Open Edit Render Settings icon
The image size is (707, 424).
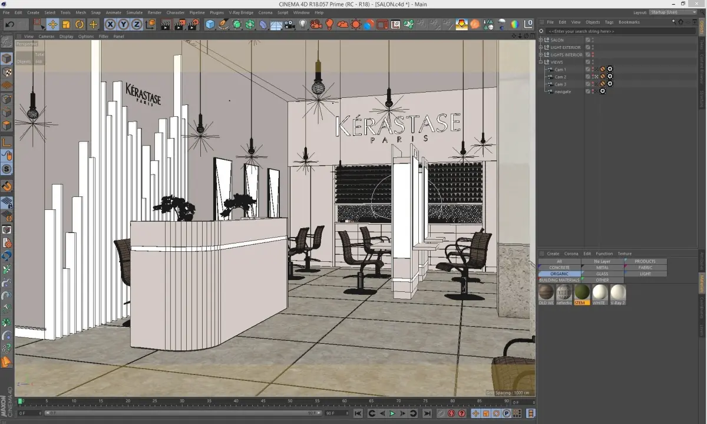193,24
